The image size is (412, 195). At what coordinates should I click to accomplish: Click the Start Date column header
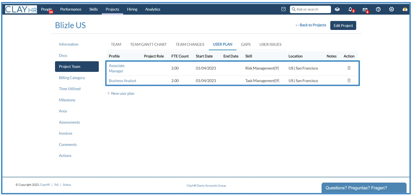204,56
